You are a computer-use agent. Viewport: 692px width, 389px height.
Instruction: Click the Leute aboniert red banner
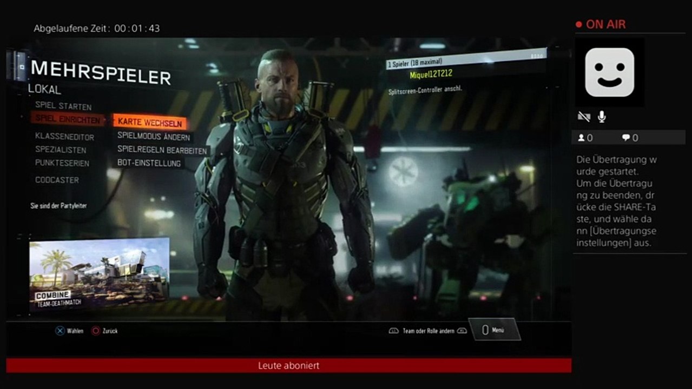pyautogui.click(x=288, y=365)
